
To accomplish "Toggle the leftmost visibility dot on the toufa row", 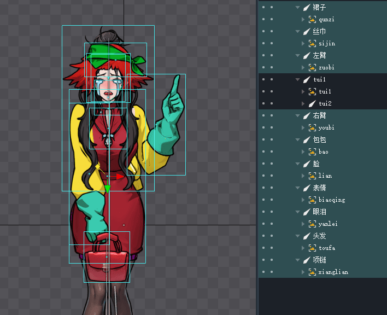I will 263,248.
